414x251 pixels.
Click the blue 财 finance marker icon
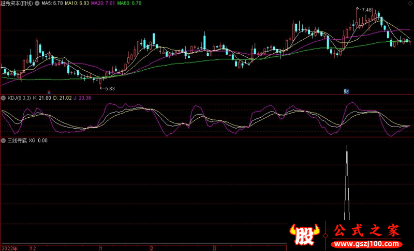pos(346,91)
